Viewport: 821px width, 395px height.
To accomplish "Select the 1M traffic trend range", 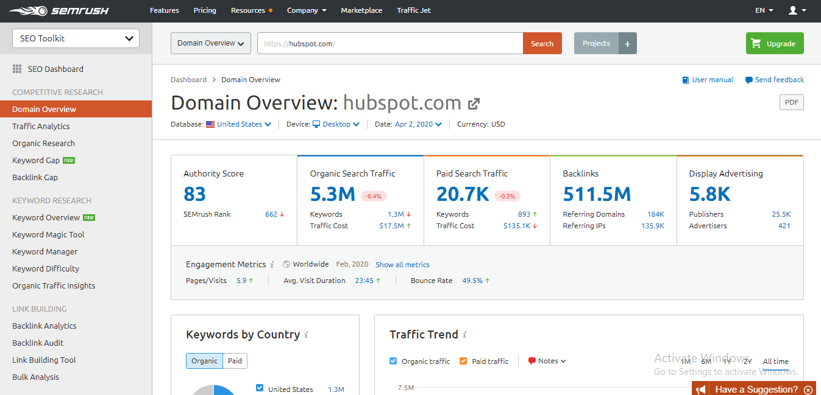I will pyautogui.click(x=686, y=362).
